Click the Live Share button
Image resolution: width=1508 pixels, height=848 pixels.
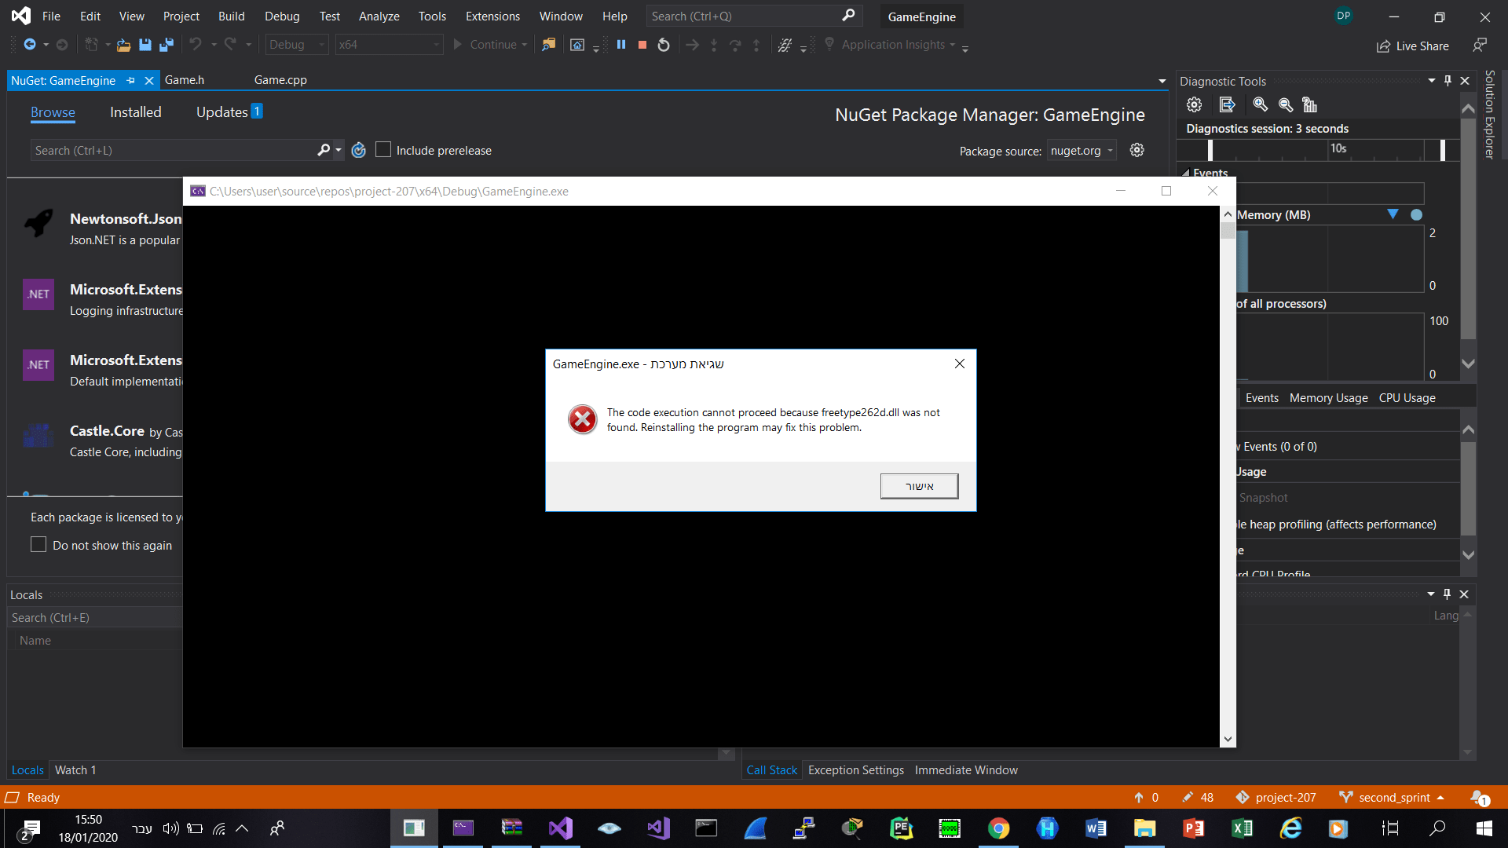[1413, 46]
